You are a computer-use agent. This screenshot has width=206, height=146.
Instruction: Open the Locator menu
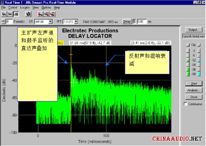25,8
